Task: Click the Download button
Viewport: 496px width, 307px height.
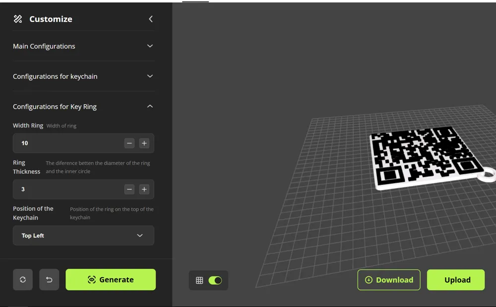Action: (x=389, y=280)
